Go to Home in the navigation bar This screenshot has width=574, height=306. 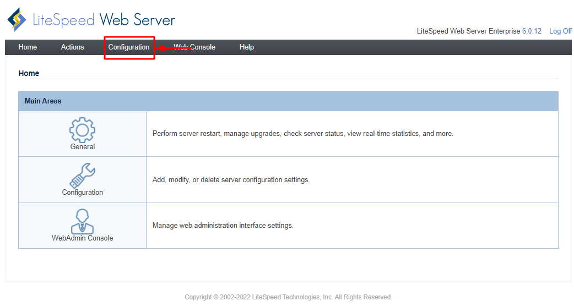(x=28, y=47)
